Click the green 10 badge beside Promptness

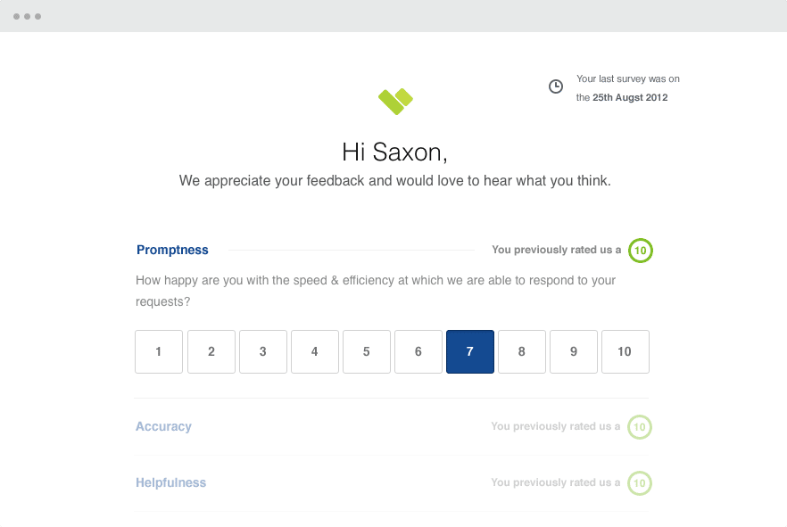tap(641, 251)
